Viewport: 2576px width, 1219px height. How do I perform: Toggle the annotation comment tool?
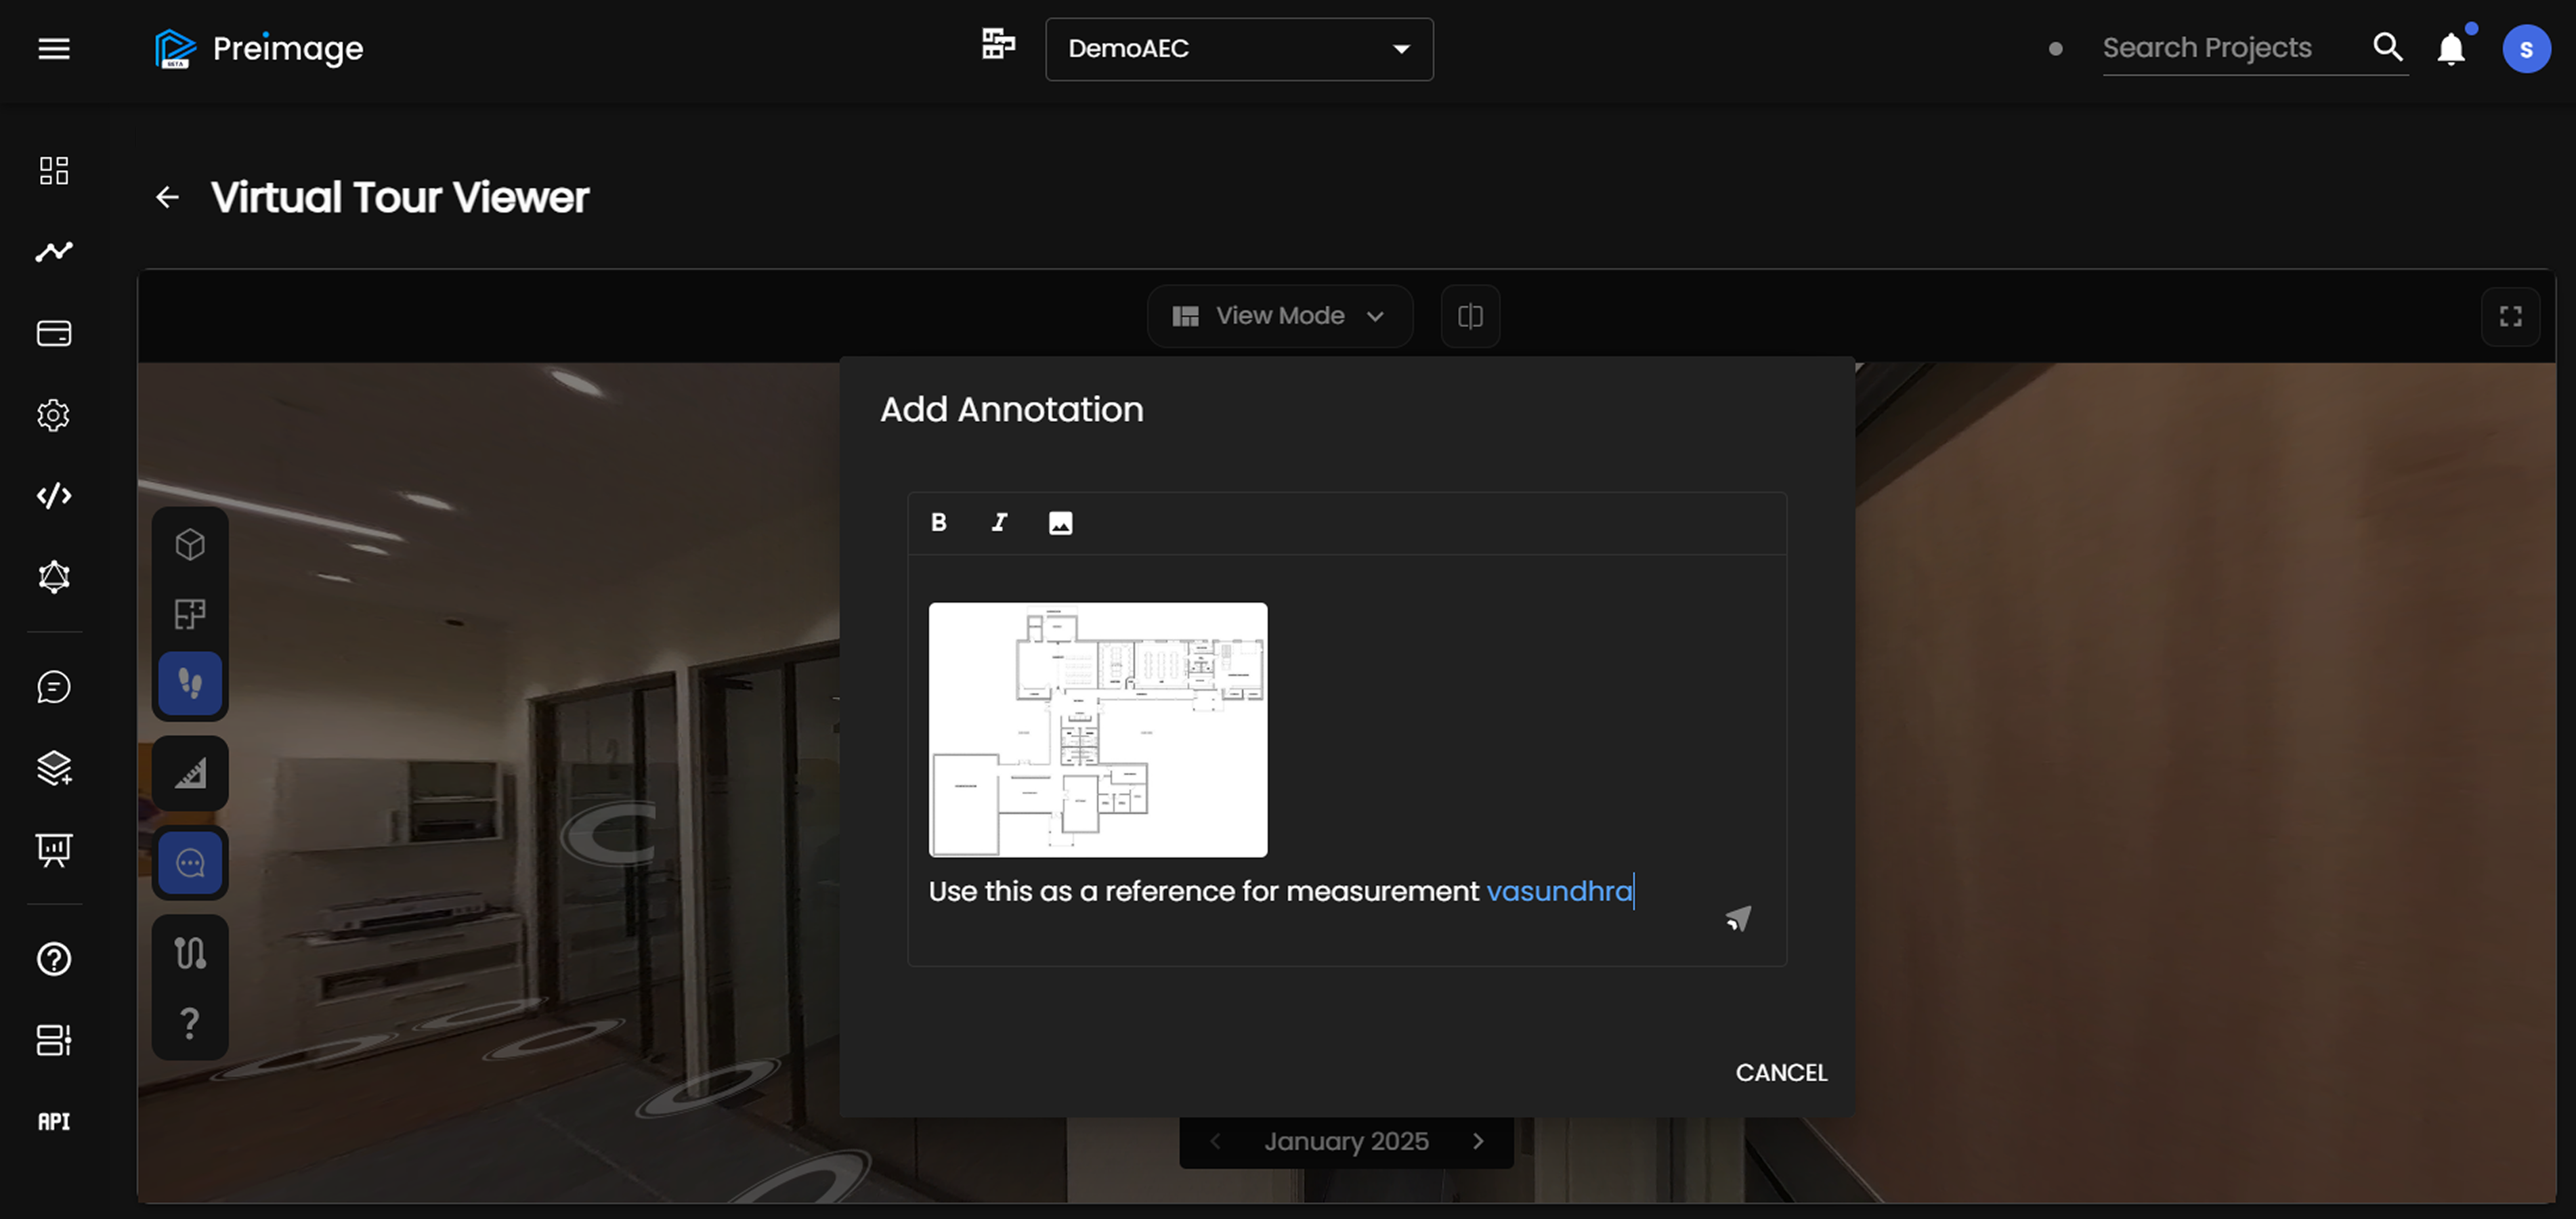(190, 862)
